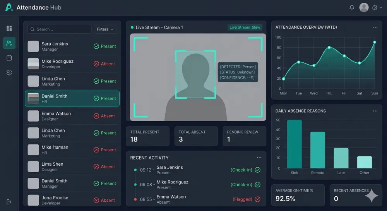The height and width of the screenshot is (211, 387).
Task: Open Recent Activity more options menu
Action: (x=259, y=158)
